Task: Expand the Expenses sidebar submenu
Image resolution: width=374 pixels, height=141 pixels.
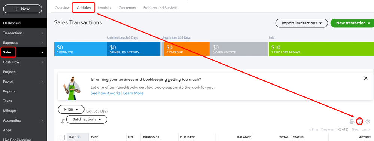Action: click(42, 43)
